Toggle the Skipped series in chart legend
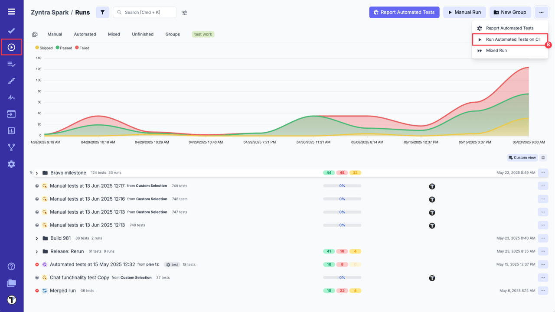The width and height of the screenshot is (555, 312). point(44,48)
